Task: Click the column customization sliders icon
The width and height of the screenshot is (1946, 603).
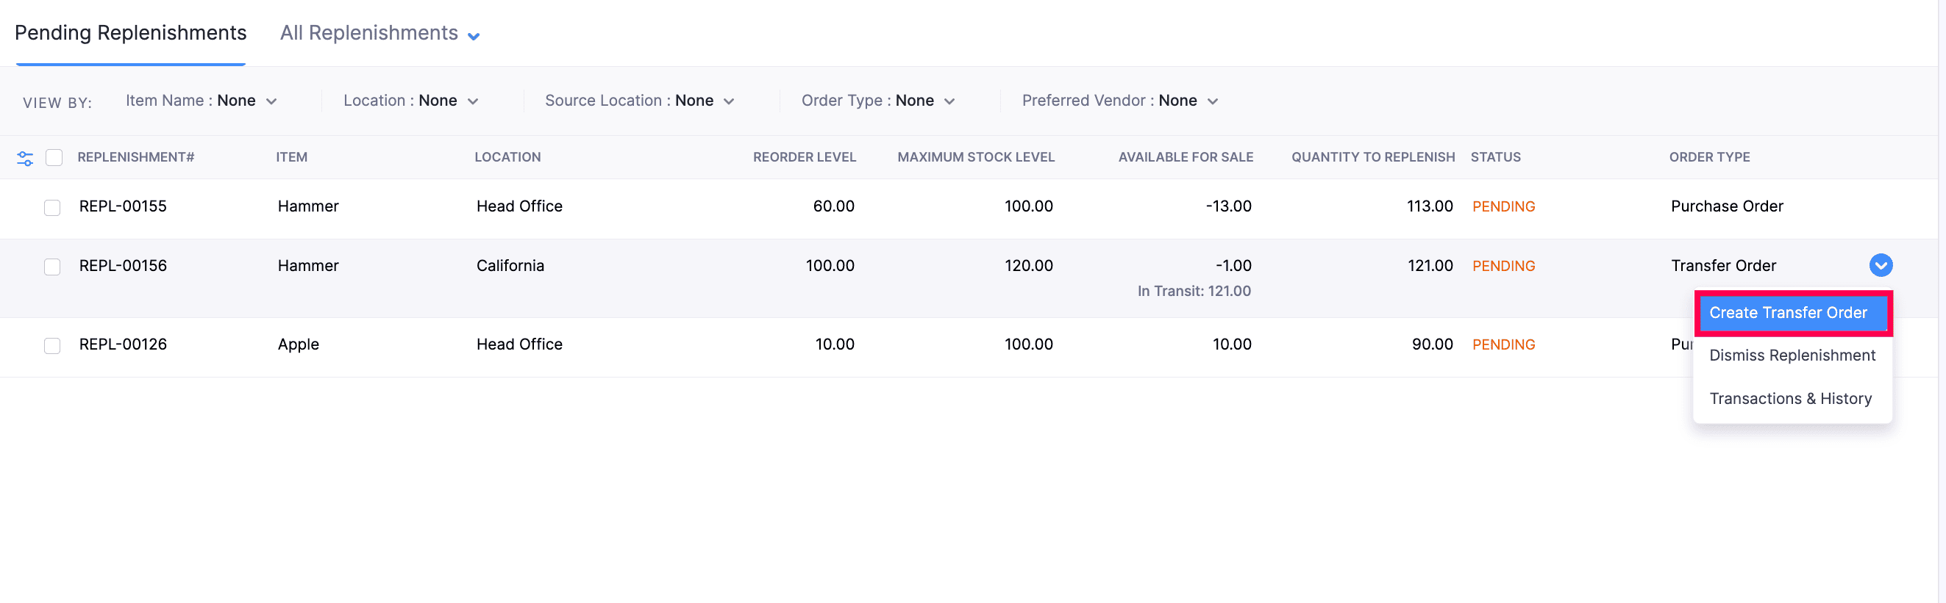Action: [x=25, y=158]
